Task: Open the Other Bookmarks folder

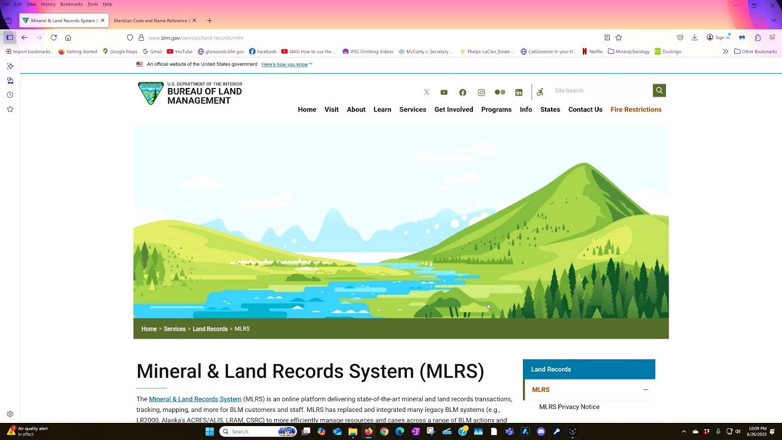Action: [756, 51]
